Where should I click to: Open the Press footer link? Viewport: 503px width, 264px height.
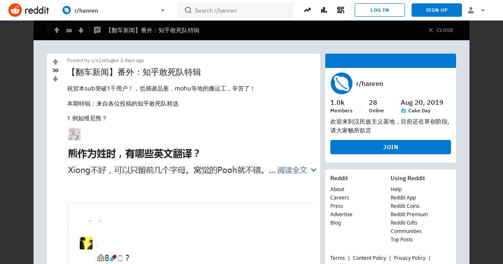click(x=337, y=206)
